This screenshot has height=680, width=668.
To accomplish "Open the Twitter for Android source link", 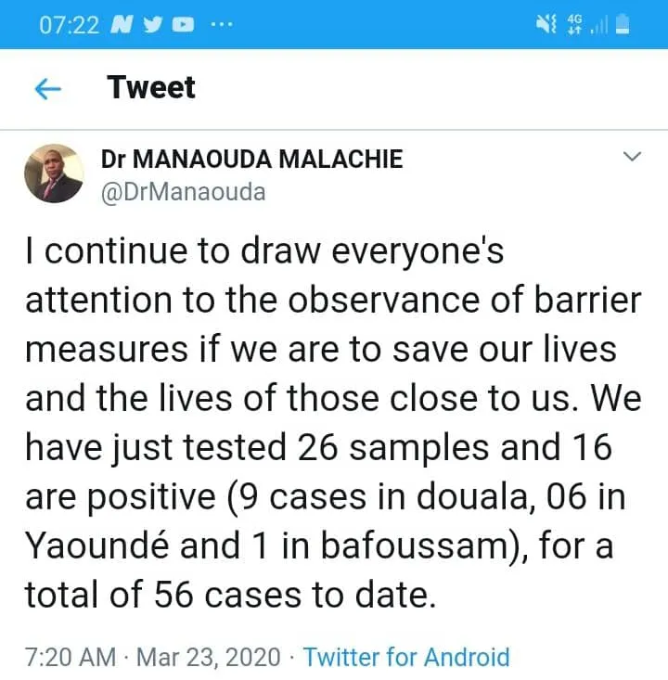I will point(406,657).
